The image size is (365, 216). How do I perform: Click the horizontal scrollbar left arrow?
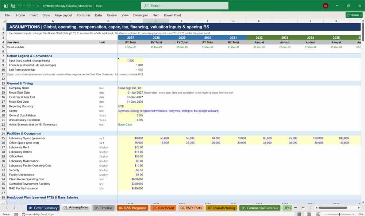316,208
